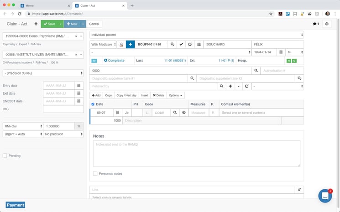340x212 pixels.
Task: Select the Claim - Act browser tab
Action: coord(99,5)
